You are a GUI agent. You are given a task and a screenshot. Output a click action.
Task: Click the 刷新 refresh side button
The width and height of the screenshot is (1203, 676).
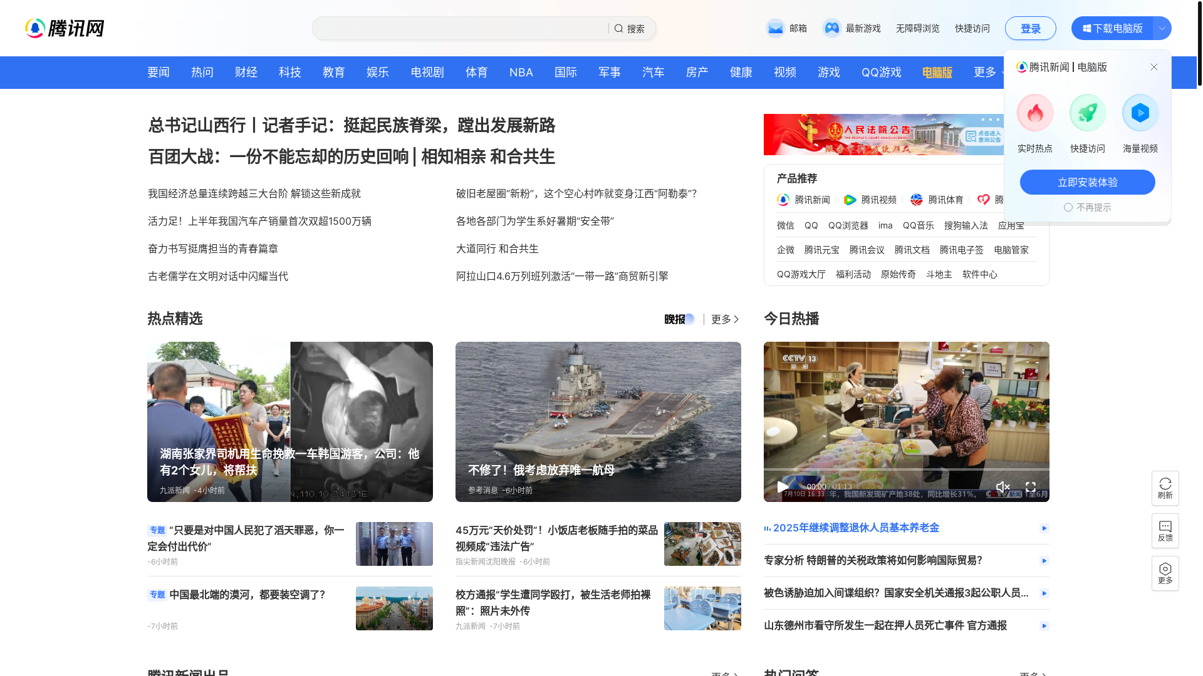[x=1165, y=488]
